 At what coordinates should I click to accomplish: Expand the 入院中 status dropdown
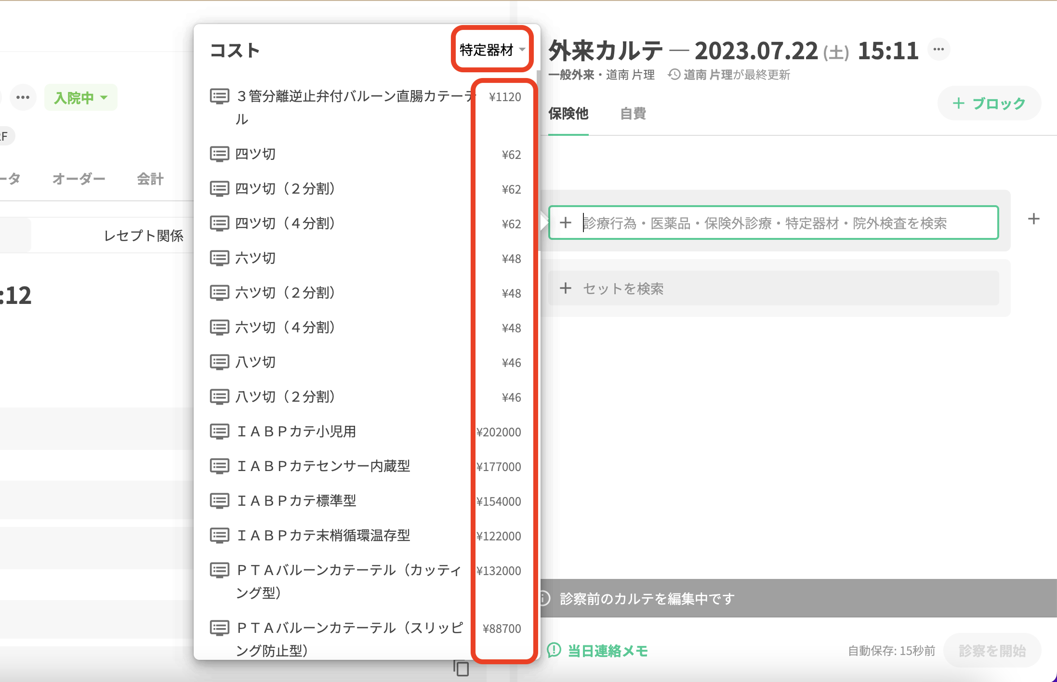tap(80, 98)
